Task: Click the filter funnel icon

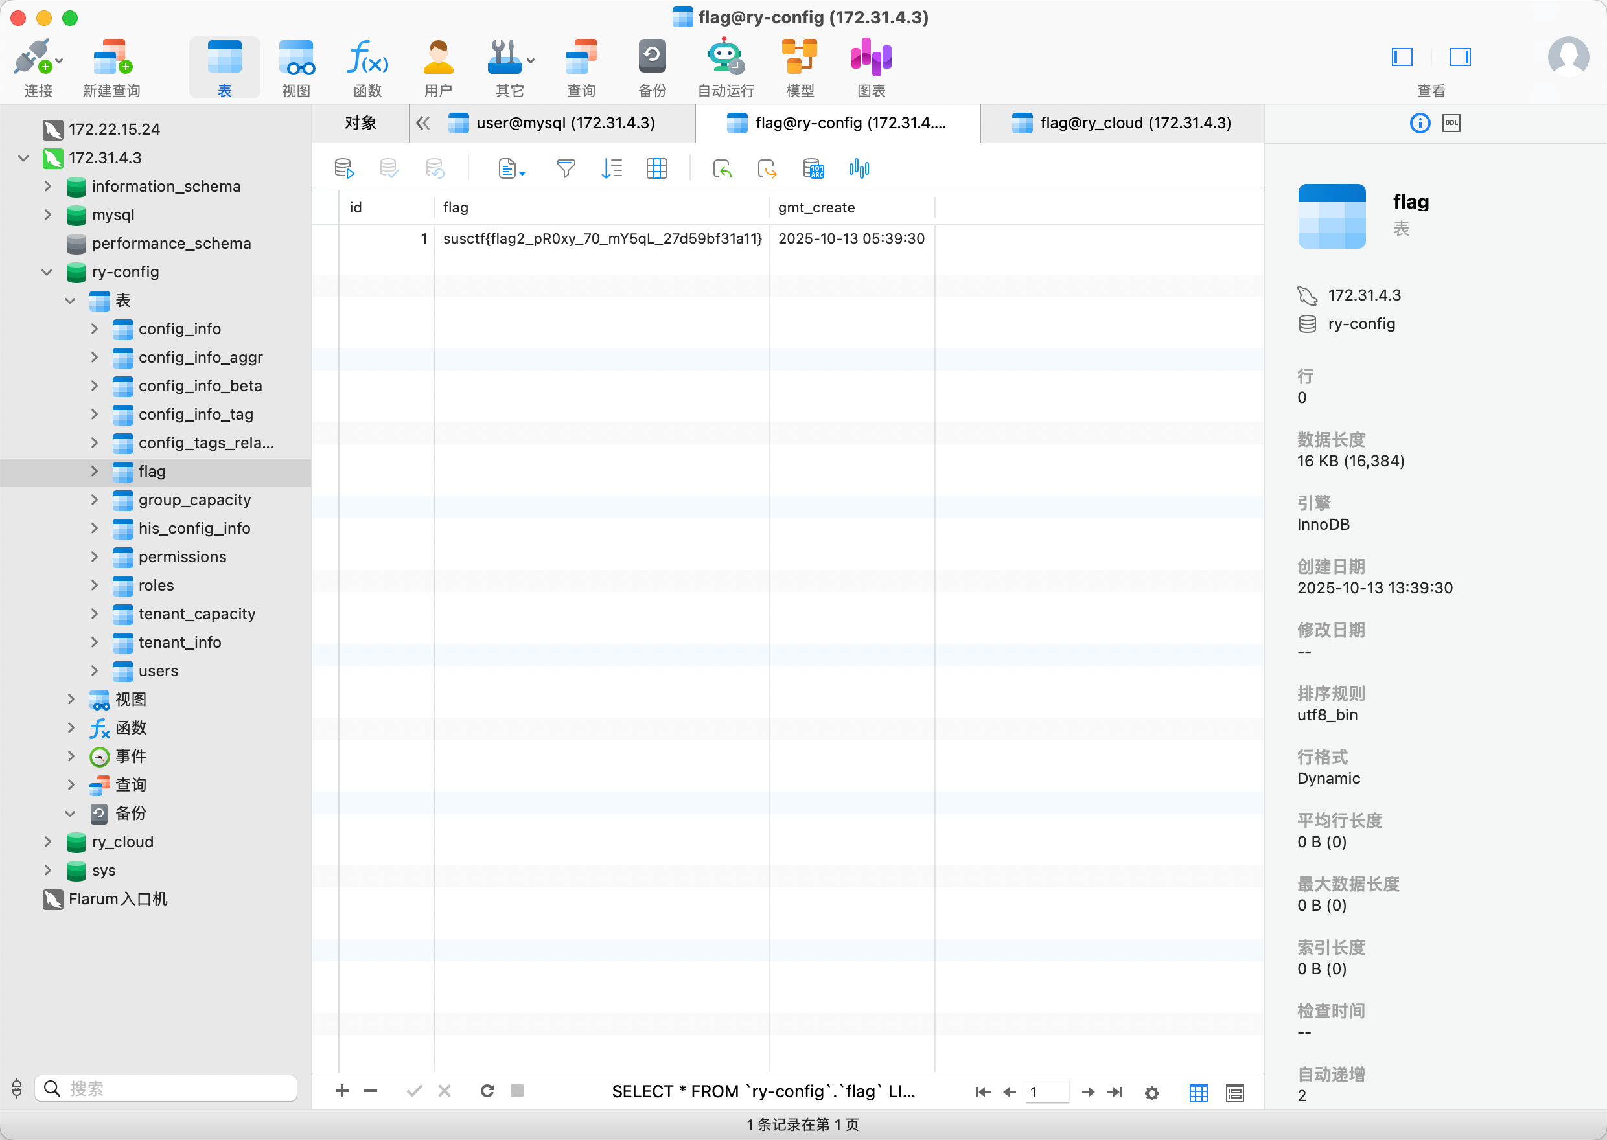Action: [565, 168]
